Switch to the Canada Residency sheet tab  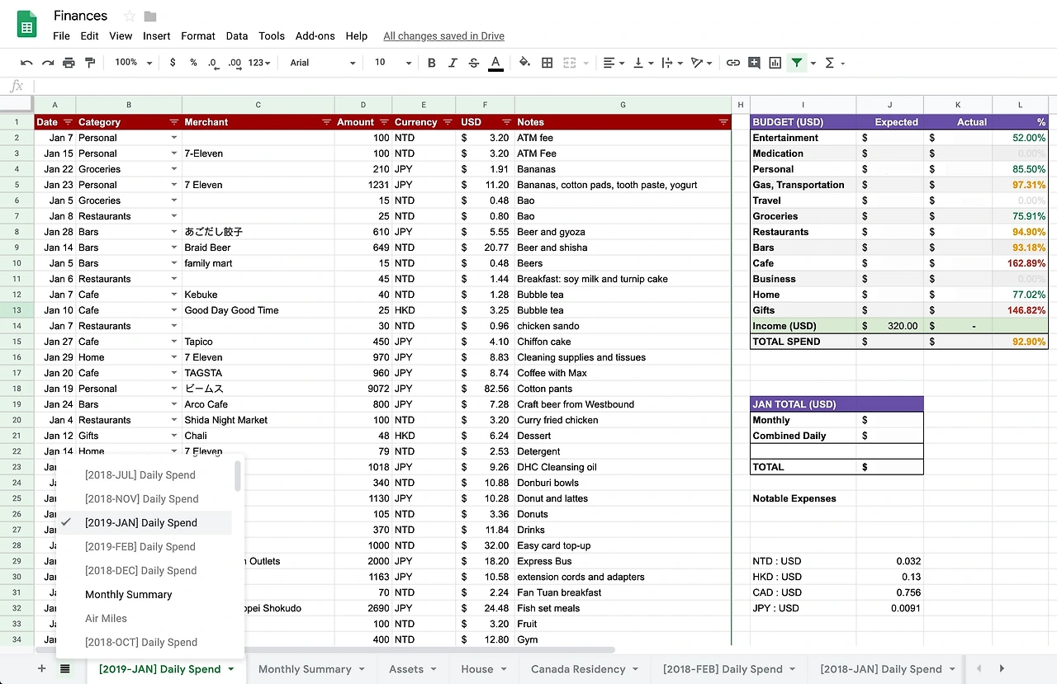click(585, 669)
